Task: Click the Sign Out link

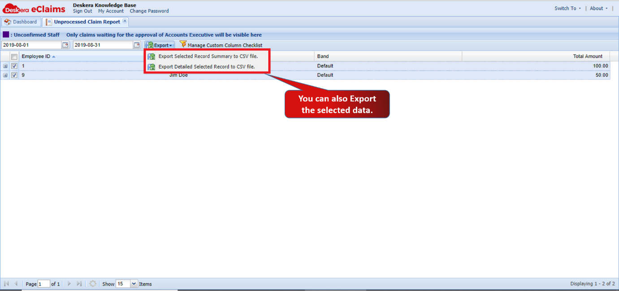Action: 82,11
